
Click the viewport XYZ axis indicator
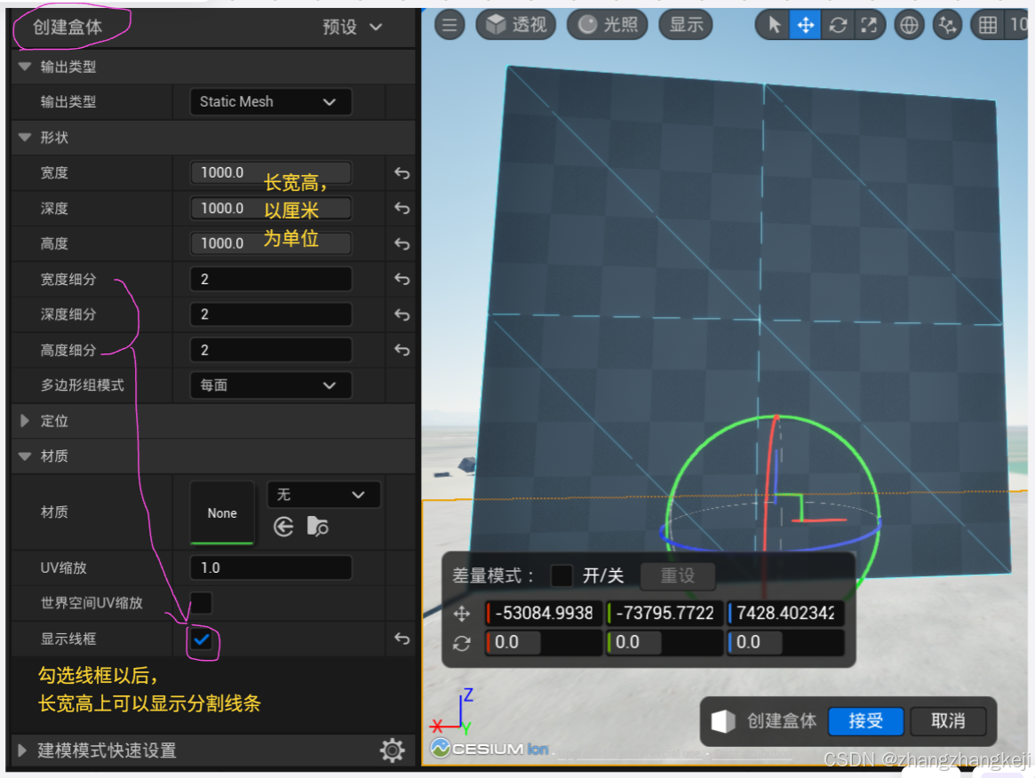click(451, 712)
